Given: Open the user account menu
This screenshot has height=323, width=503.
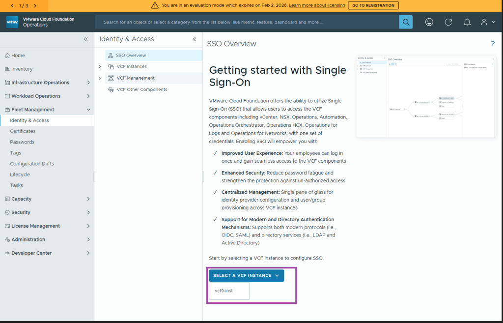Looking at the screenshot, I should point(486,22).
